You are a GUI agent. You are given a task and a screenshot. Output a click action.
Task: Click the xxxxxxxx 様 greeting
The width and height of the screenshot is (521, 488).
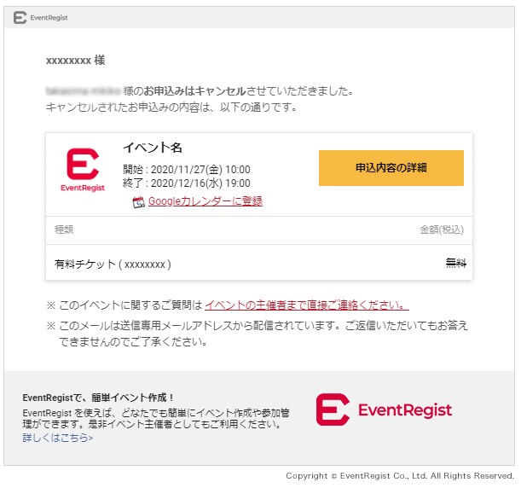[x=75, y=61]
